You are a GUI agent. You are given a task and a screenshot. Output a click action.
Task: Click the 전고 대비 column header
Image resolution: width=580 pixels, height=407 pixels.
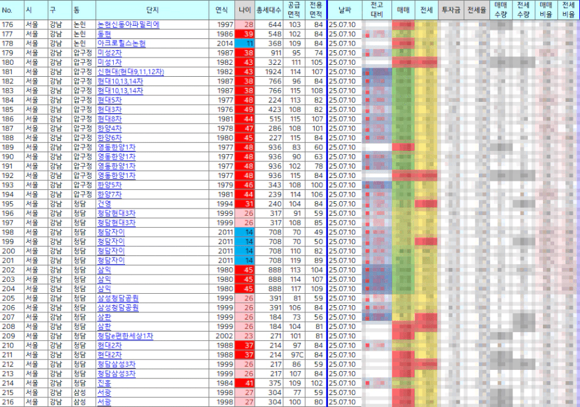click(x=377, y=10)
